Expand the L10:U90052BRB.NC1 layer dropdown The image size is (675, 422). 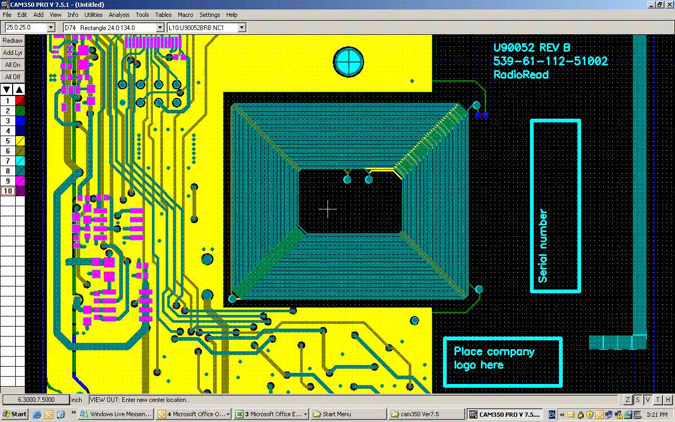click(242, 27)
